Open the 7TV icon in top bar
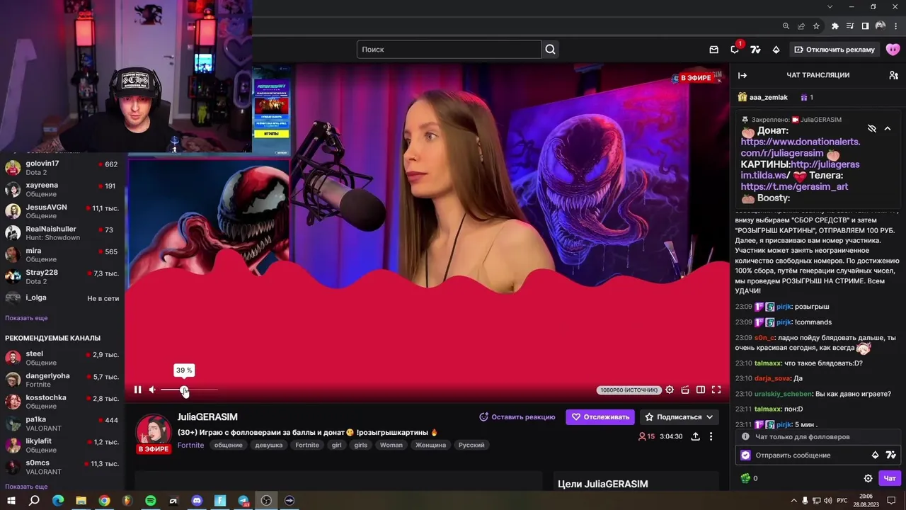 click(755, 50)
